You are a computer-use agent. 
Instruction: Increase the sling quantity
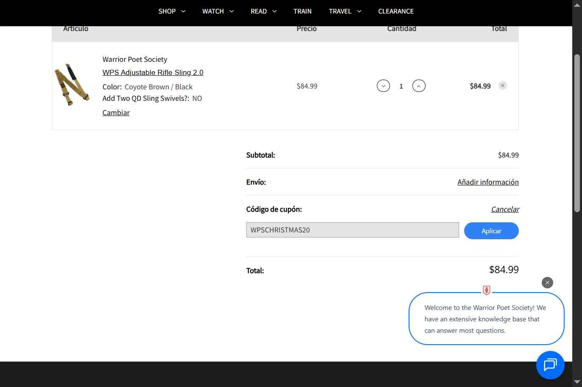tap(419, 86)
